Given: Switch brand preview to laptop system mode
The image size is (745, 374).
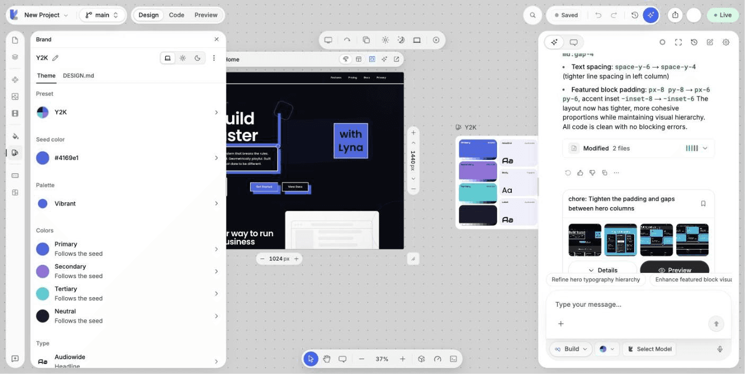Looking at the screenshot, I should [x=167, y=58].
